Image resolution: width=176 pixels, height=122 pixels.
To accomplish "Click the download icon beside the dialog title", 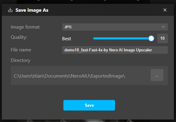I will (x=10, y=10).
